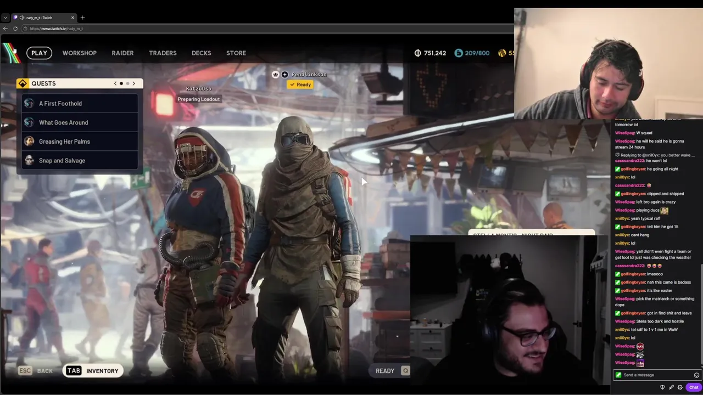Click the ESC BACK button

36,371
